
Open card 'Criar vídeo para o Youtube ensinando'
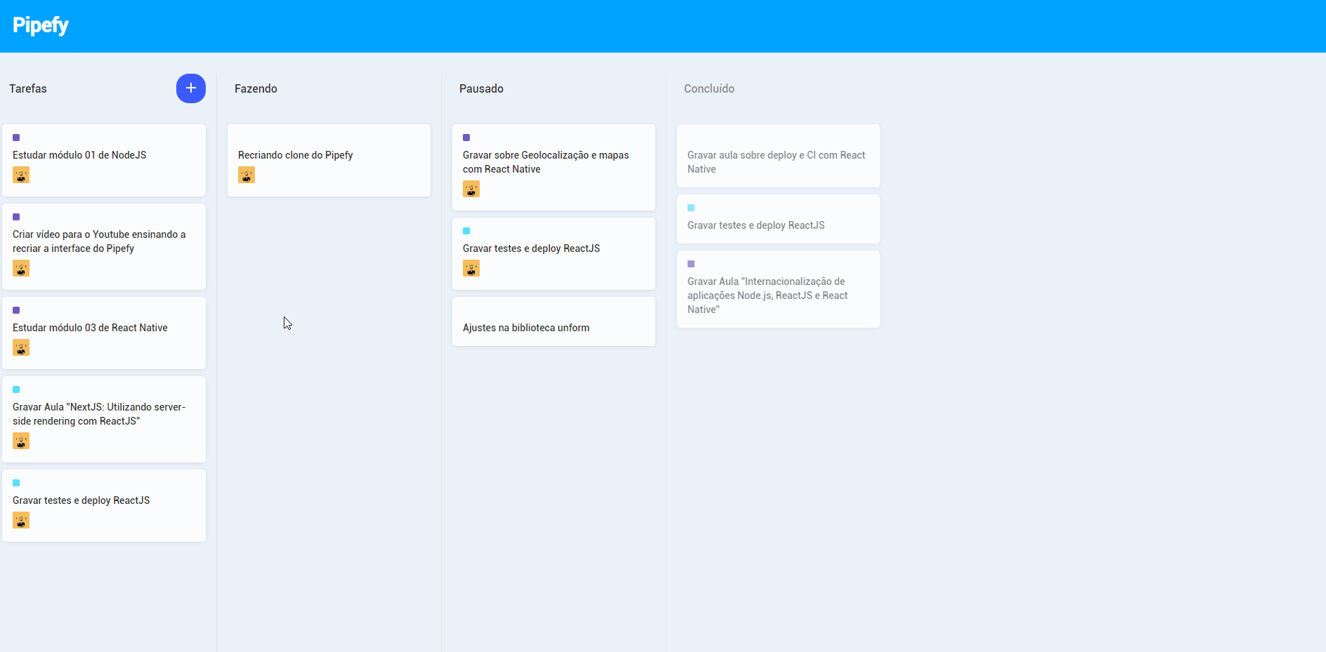point(104,246)
